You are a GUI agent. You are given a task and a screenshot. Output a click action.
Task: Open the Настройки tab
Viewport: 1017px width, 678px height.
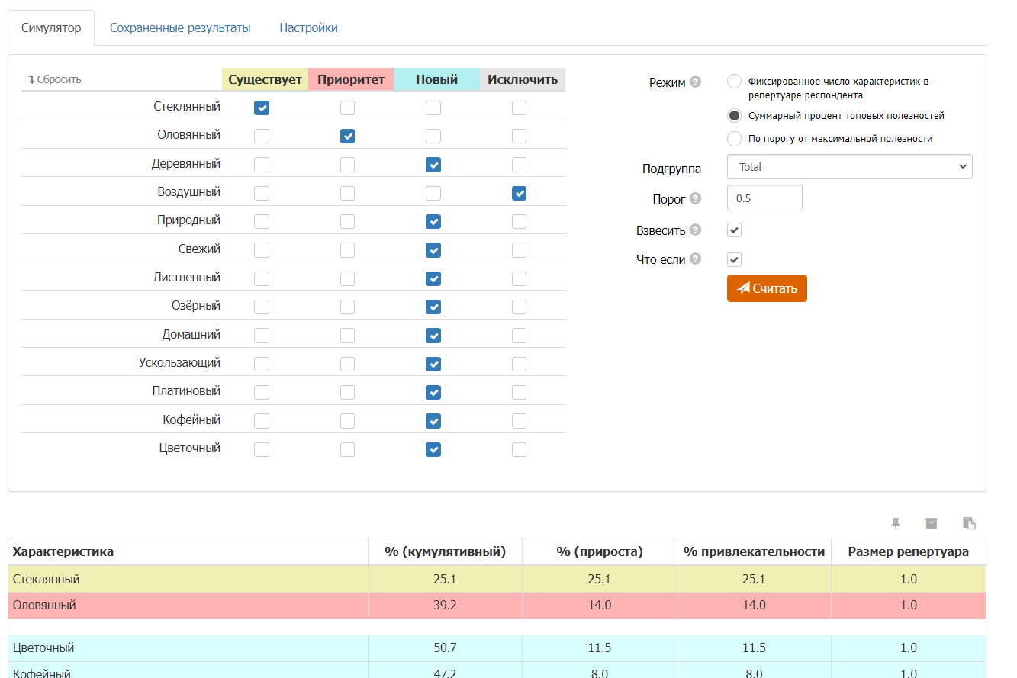[x=308, y=28]
